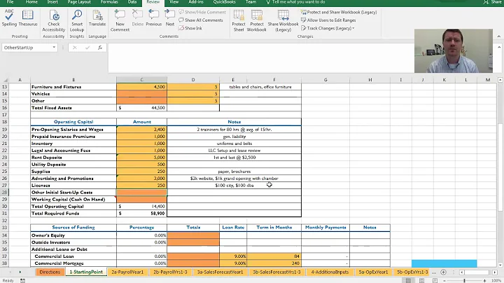504x283 pixels.
Task: Open the File menu
Action: click(x=10, y=2)
